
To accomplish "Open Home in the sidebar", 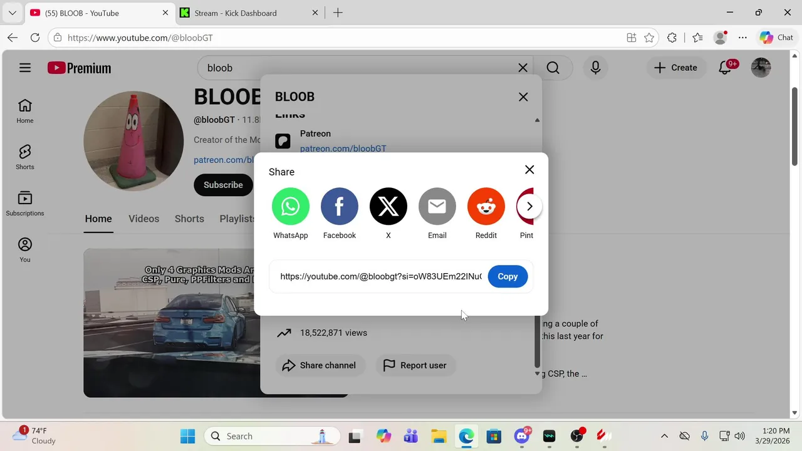I will coord(25,111).
